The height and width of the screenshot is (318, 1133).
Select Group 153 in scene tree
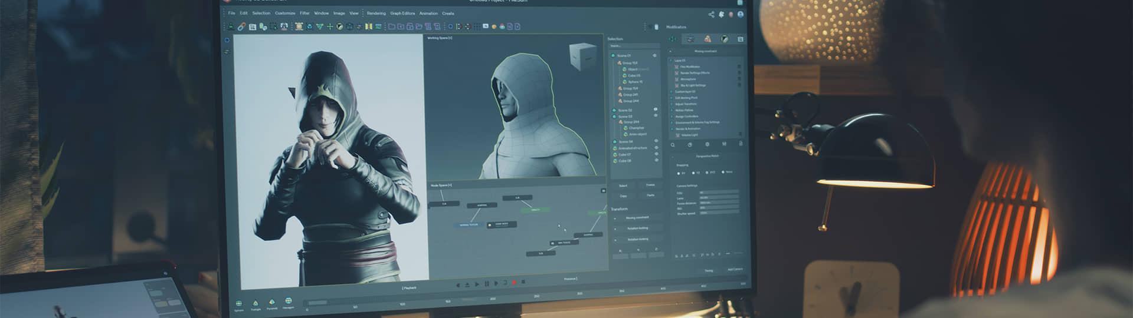point(630,63)
